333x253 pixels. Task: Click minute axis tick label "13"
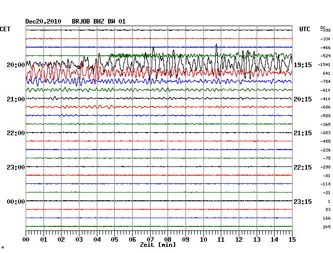[x=257, y=240]
